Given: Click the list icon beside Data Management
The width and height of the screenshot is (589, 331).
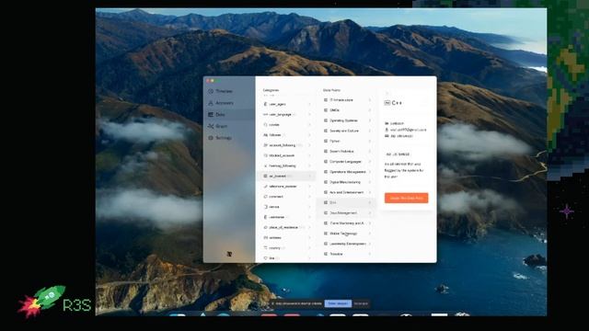Looking at the screenshot, I should pos(326,212).
